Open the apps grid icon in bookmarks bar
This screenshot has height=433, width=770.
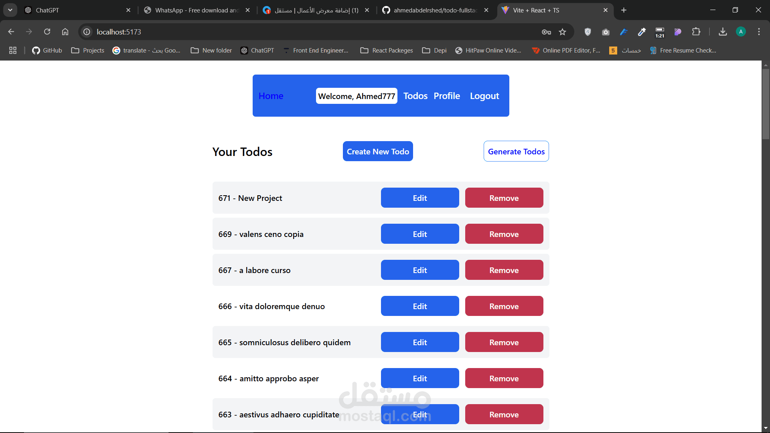[13, 50]
